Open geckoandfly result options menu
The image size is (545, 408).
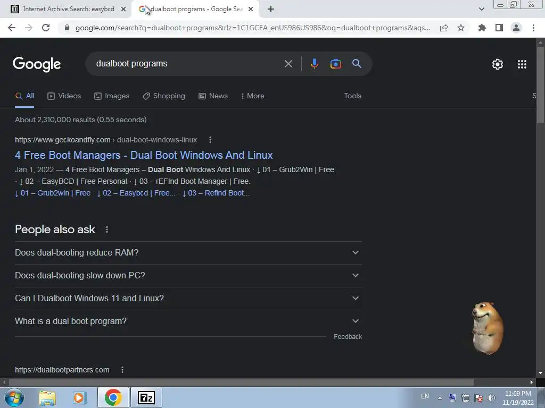click(x=210, y=140)
